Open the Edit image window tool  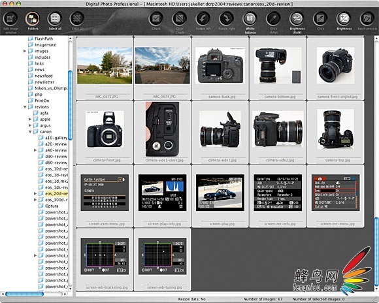tap(10, 18)
